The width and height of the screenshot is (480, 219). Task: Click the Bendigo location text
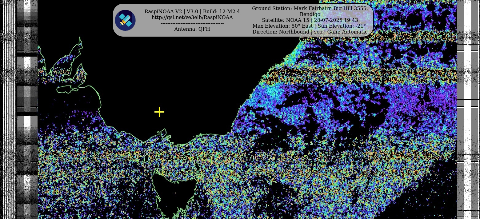(x=310, y=14)
